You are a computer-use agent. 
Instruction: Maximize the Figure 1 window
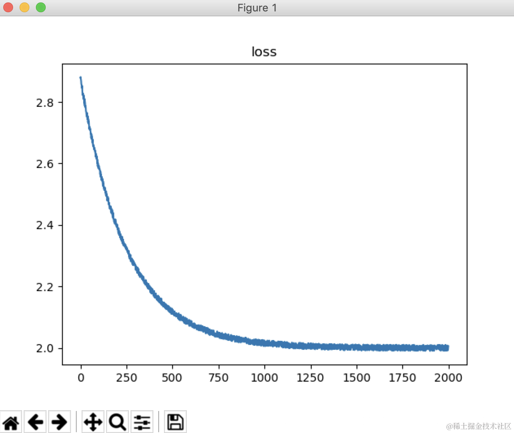click(x=41, y=7)
